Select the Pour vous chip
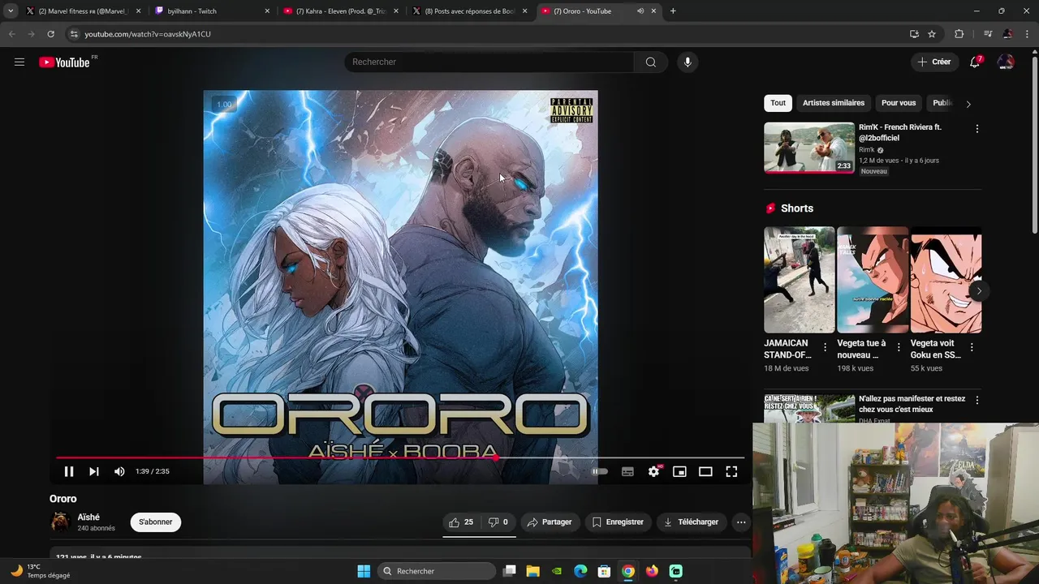The width and height of the screenshot is (1039, 584). pos(899,103)
